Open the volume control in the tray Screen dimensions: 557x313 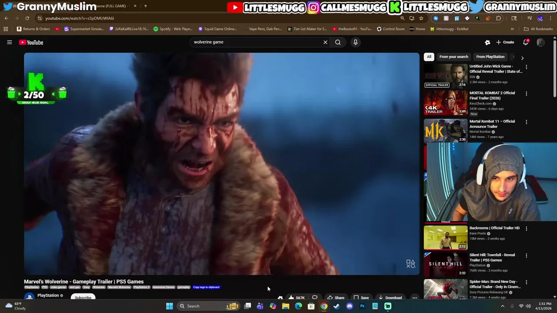tap(528, 306)
